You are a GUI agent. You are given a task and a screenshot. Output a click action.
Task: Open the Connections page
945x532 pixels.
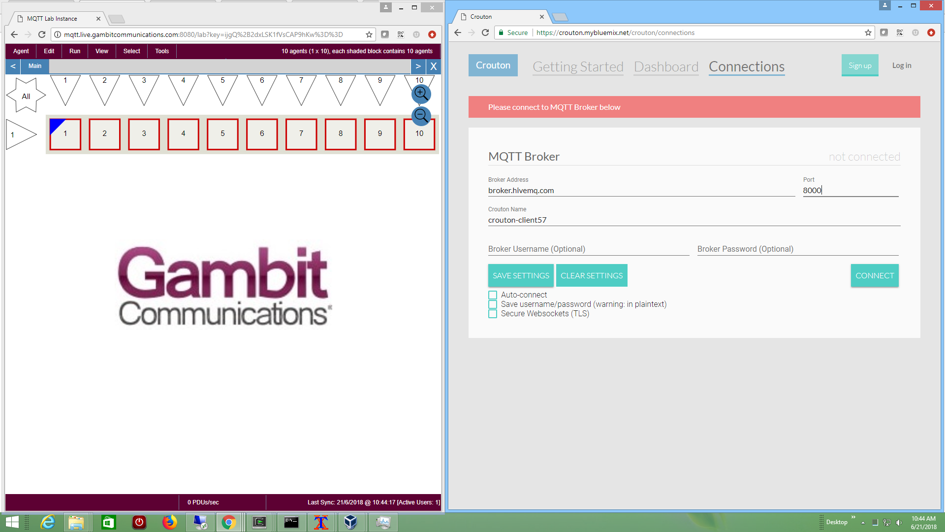[747, 66]
